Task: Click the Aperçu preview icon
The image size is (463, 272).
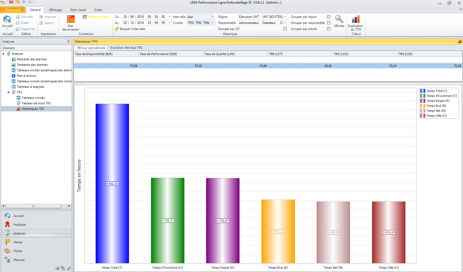Action: click(41, 23)
